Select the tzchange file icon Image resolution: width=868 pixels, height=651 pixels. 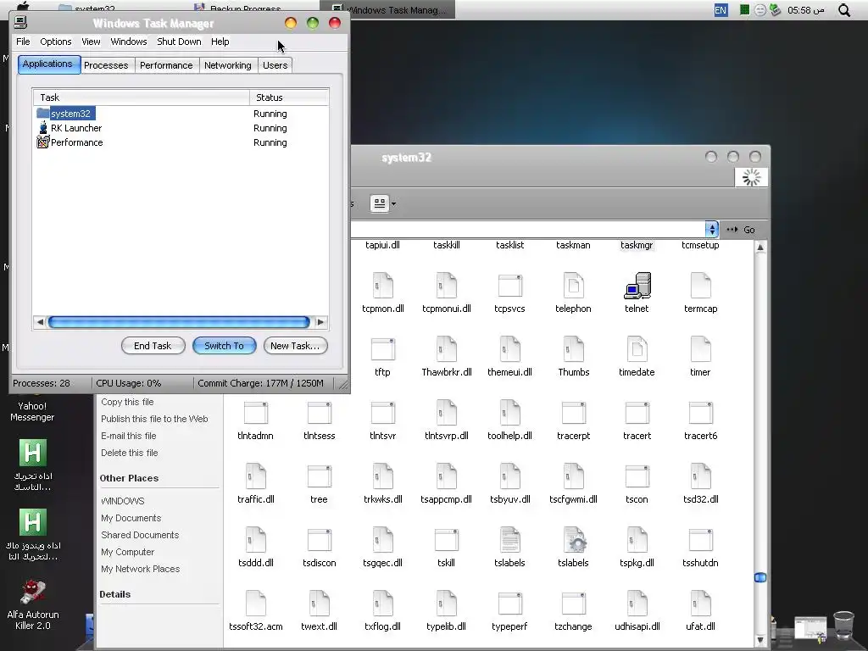tap(573, 604)
